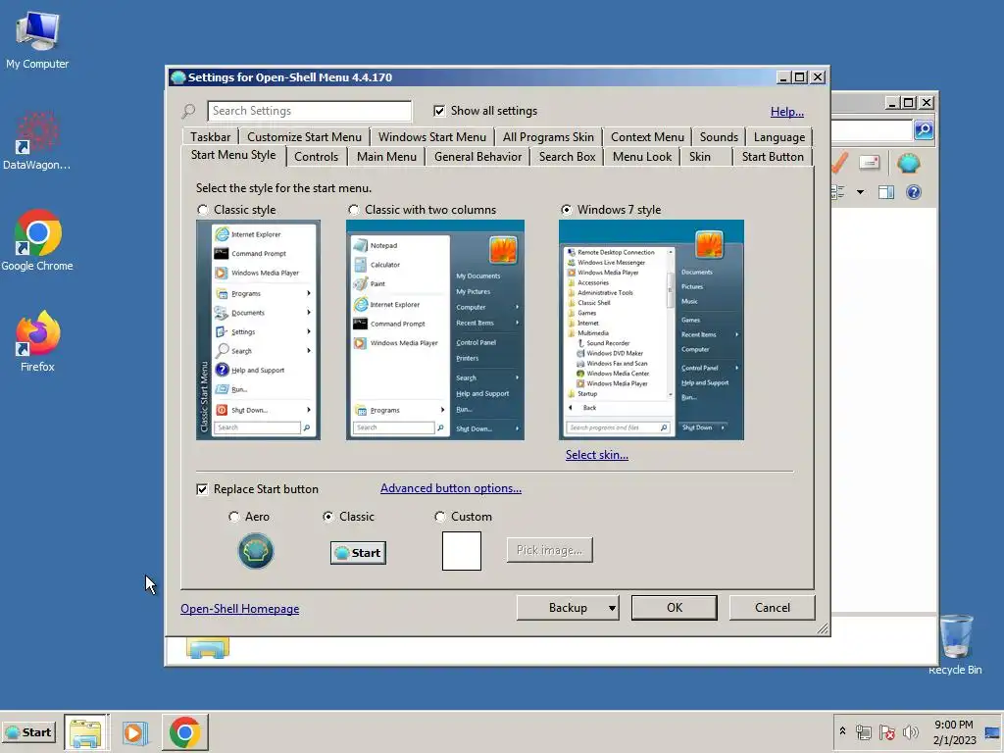Select Windows 7 style radio button
Screen dimensions: 1004x753
pos(567,210)
